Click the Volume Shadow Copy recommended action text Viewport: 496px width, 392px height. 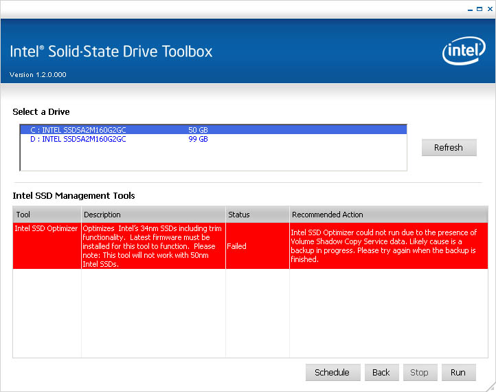pyautogui.click(x=384, y=246)
